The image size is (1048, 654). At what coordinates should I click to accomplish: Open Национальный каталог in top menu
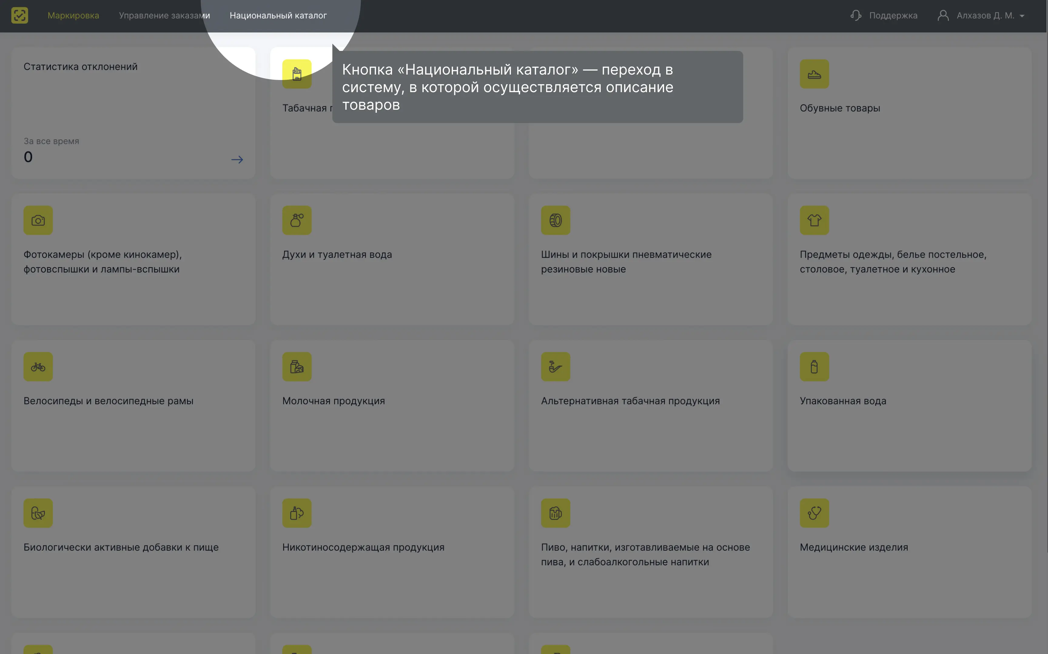pyautogui.click(x=278, y=15)
